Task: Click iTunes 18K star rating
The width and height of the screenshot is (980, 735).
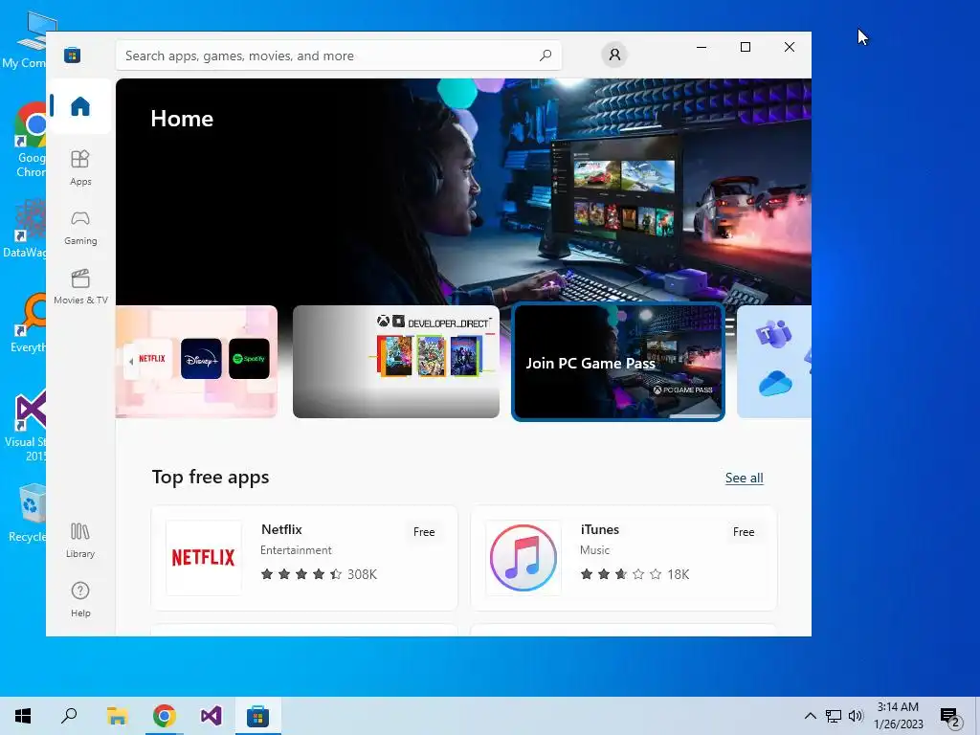Action: pyautogui.click(x=635, y=574)
